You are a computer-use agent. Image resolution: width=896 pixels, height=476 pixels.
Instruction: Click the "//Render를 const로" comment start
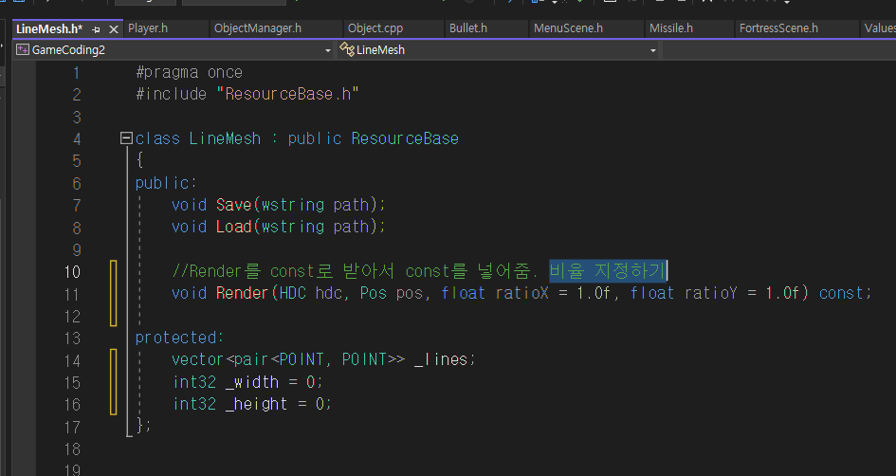click(x=251, y=270)
